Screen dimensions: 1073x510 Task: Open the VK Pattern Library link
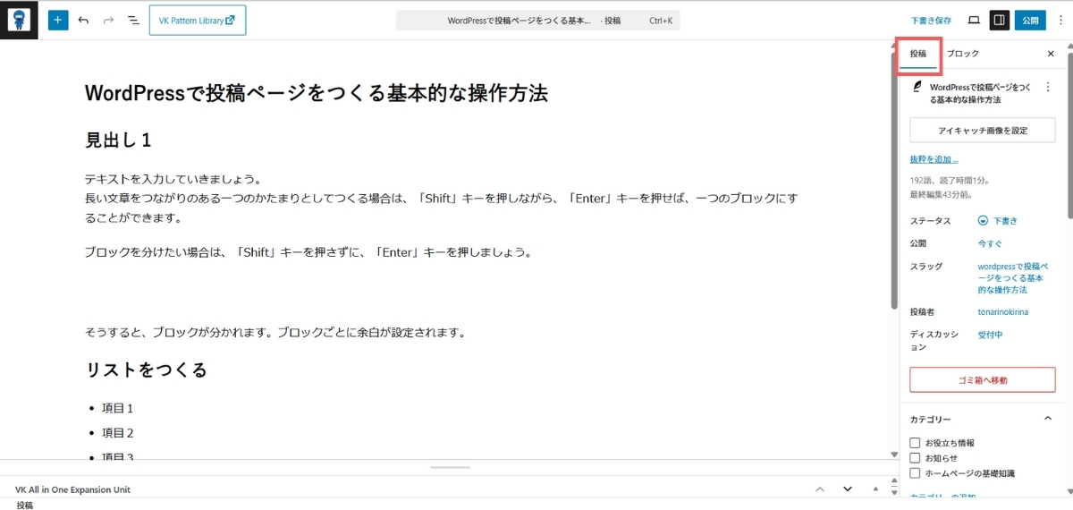[198, 20]
